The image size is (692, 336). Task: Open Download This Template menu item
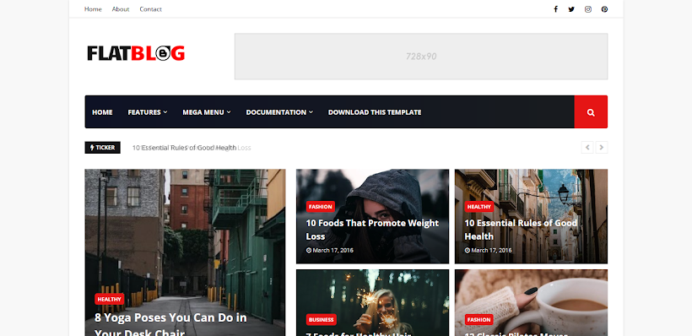[x=374, y=112]
